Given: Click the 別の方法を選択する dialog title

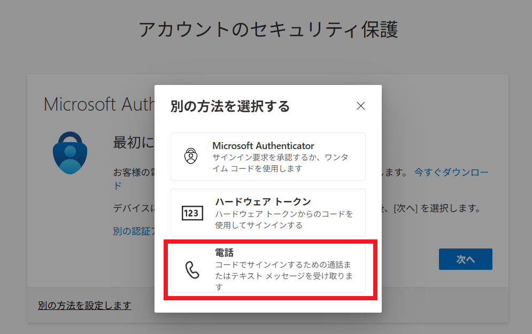Looking at the screenshot, I should tap(230, 106).
